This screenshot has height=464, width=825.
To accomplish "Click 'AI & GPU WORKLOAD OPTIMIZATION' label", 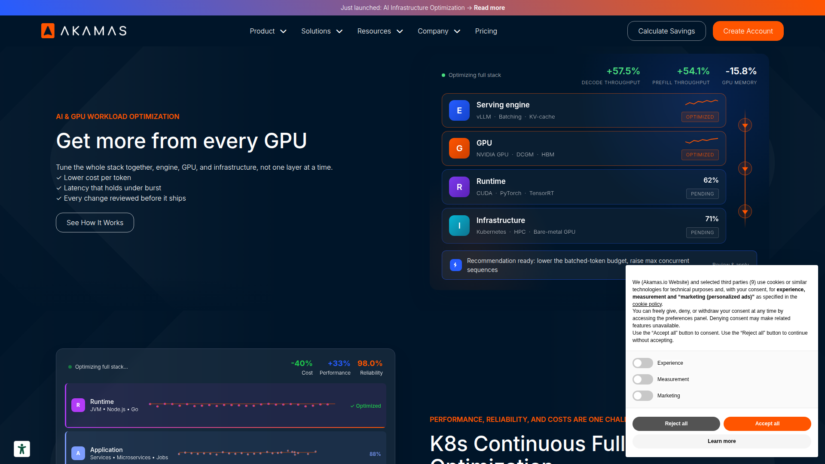I will tap(118, 116).
